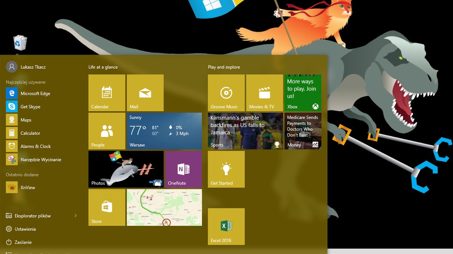Open recently added XnView

(42, 187)
